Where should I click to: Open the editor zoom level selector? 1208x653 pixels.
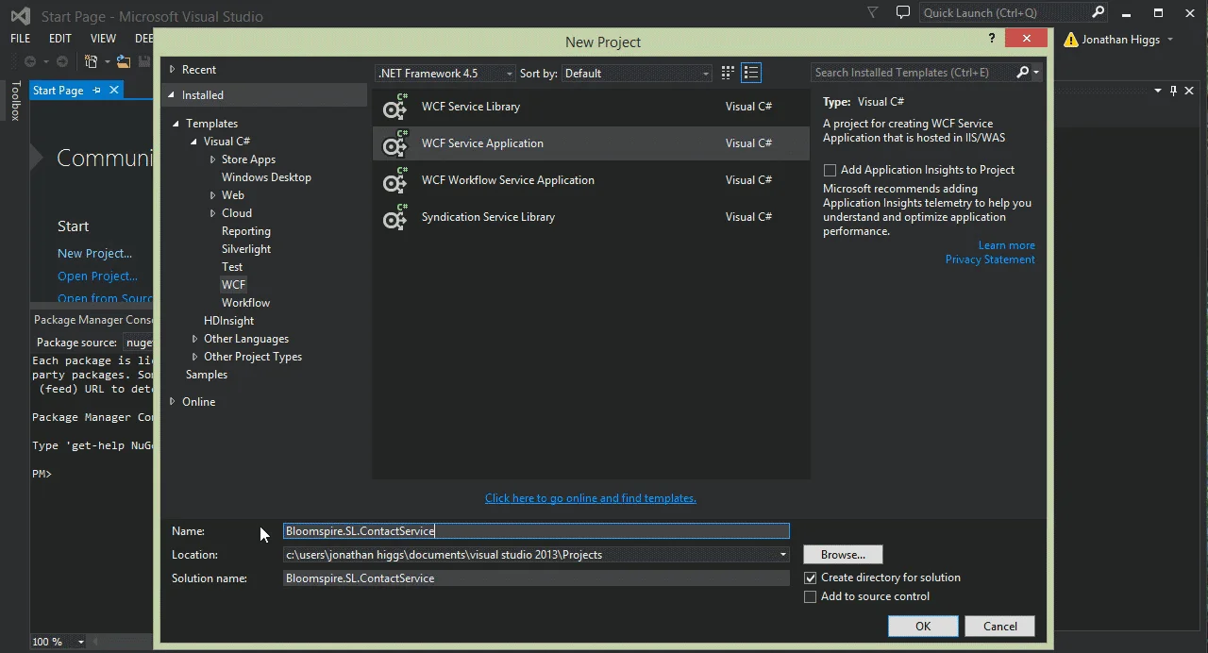click(x=79, y=641)
